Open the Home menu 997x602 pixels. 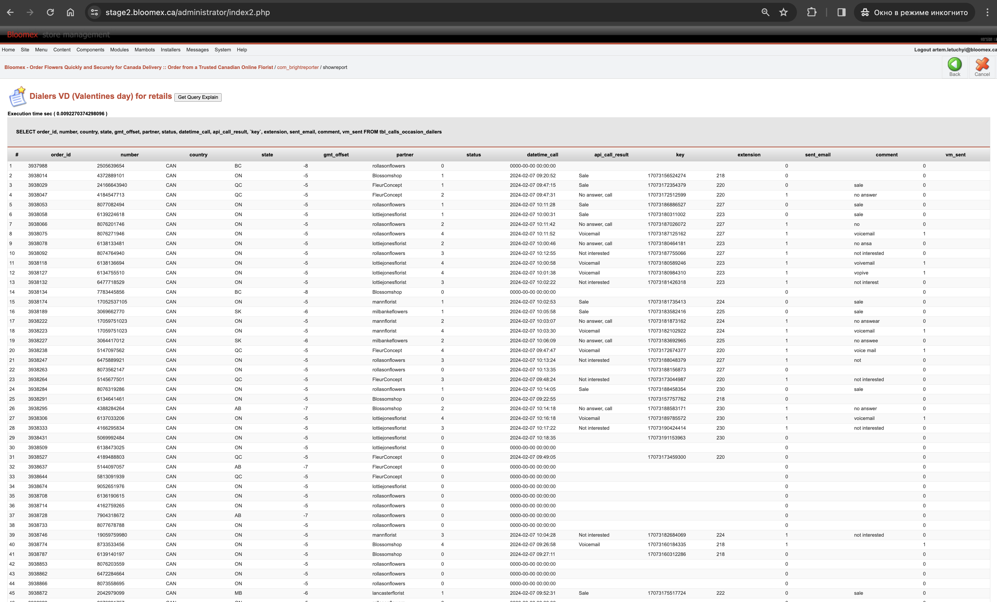(8, 50)
